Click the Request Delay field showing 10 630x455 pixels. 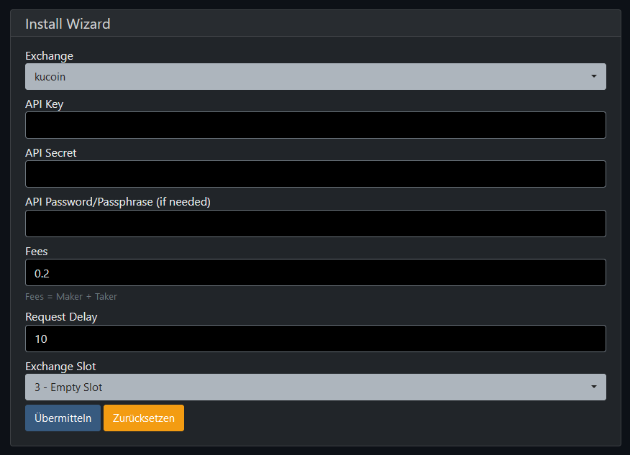click(315, 339)
